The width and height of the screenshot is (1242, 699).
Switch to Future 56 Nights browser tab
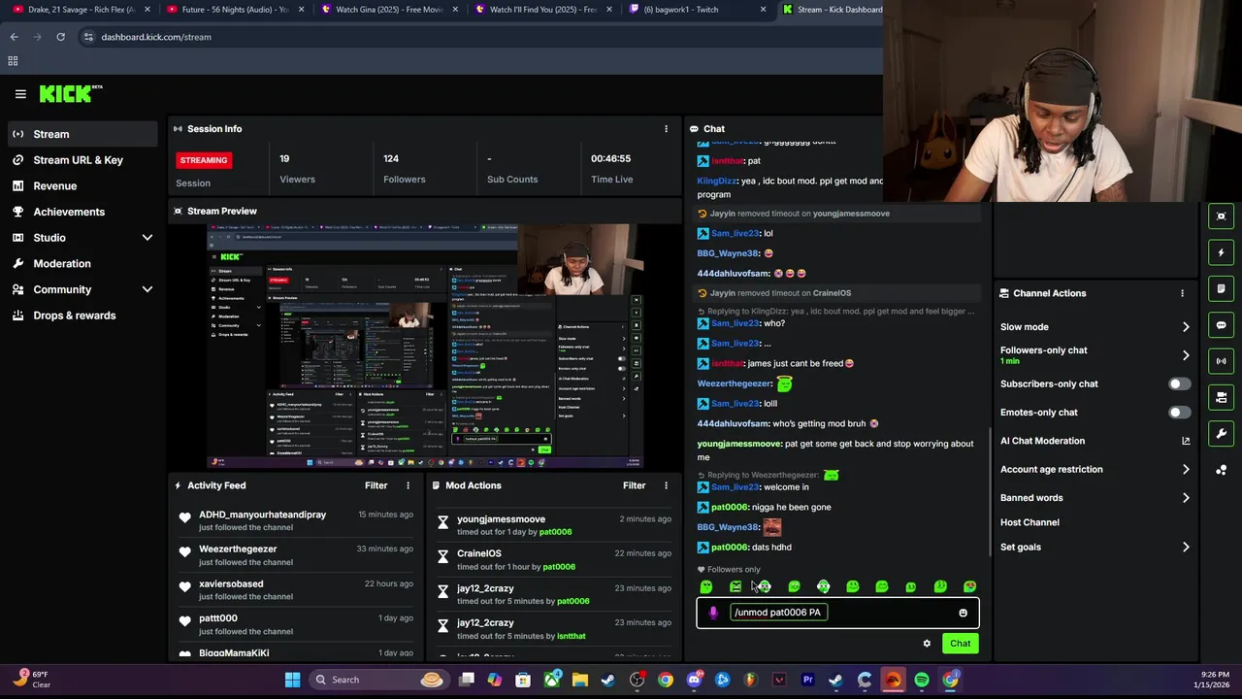(x=233, y=10)
